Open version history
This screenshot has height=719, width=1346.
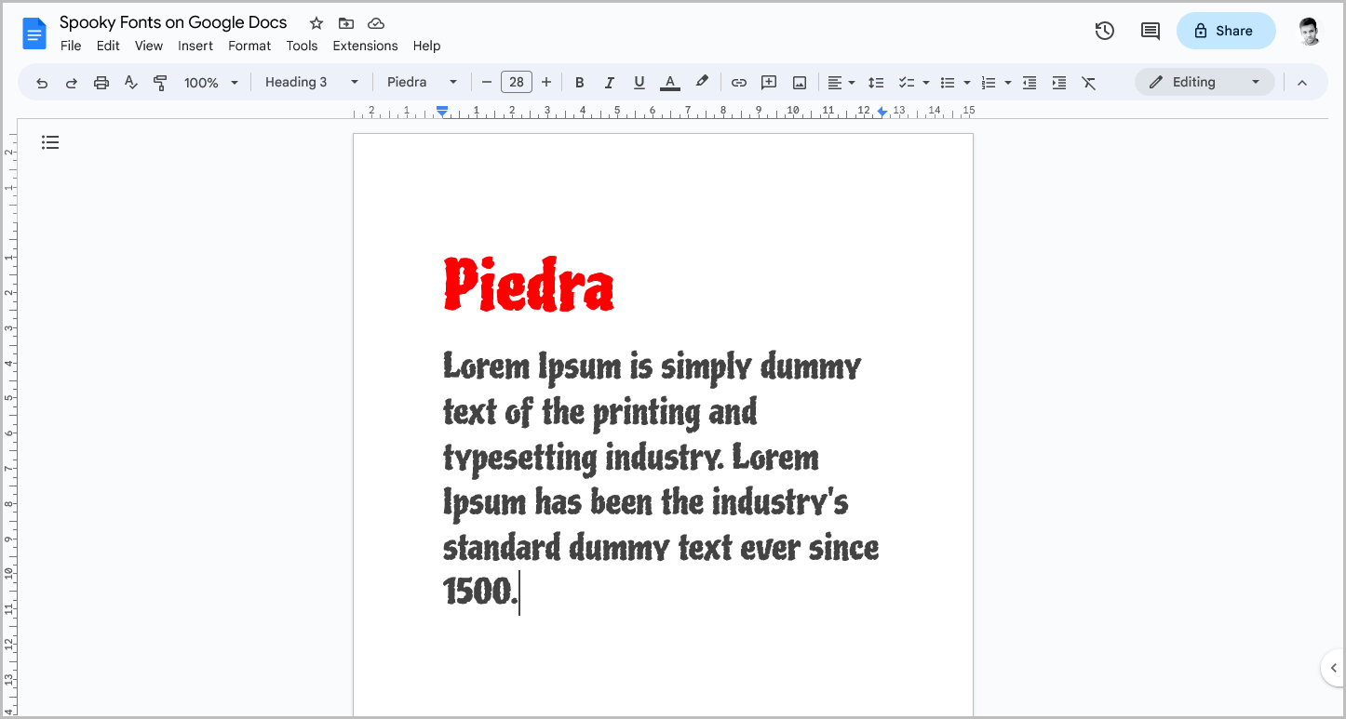pos(1104,31)
